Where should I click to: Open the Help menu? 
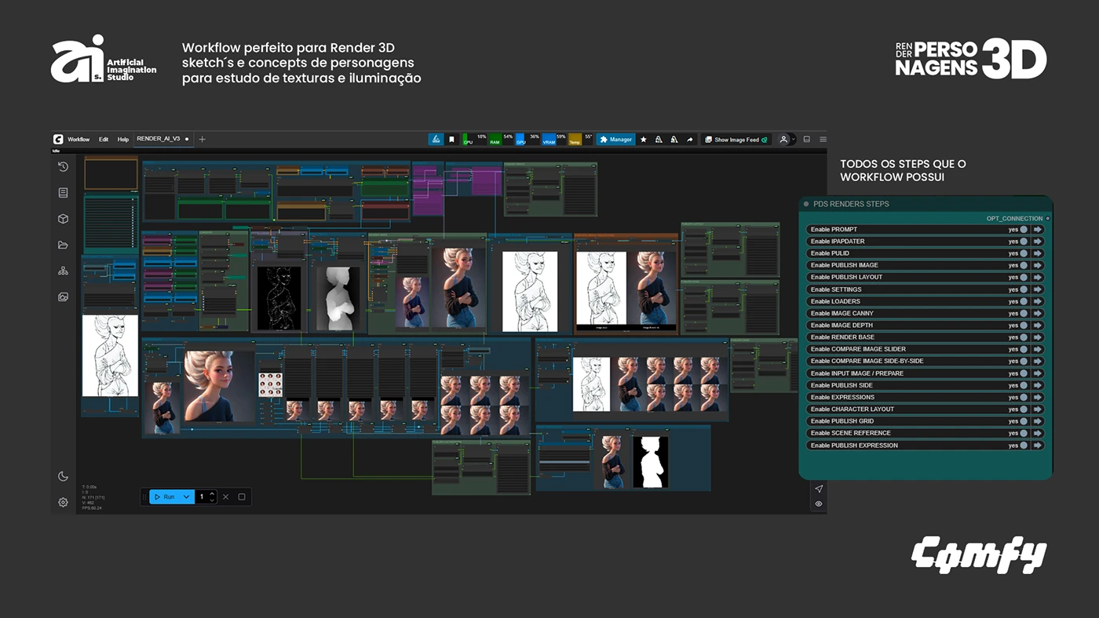click(123, 140)
